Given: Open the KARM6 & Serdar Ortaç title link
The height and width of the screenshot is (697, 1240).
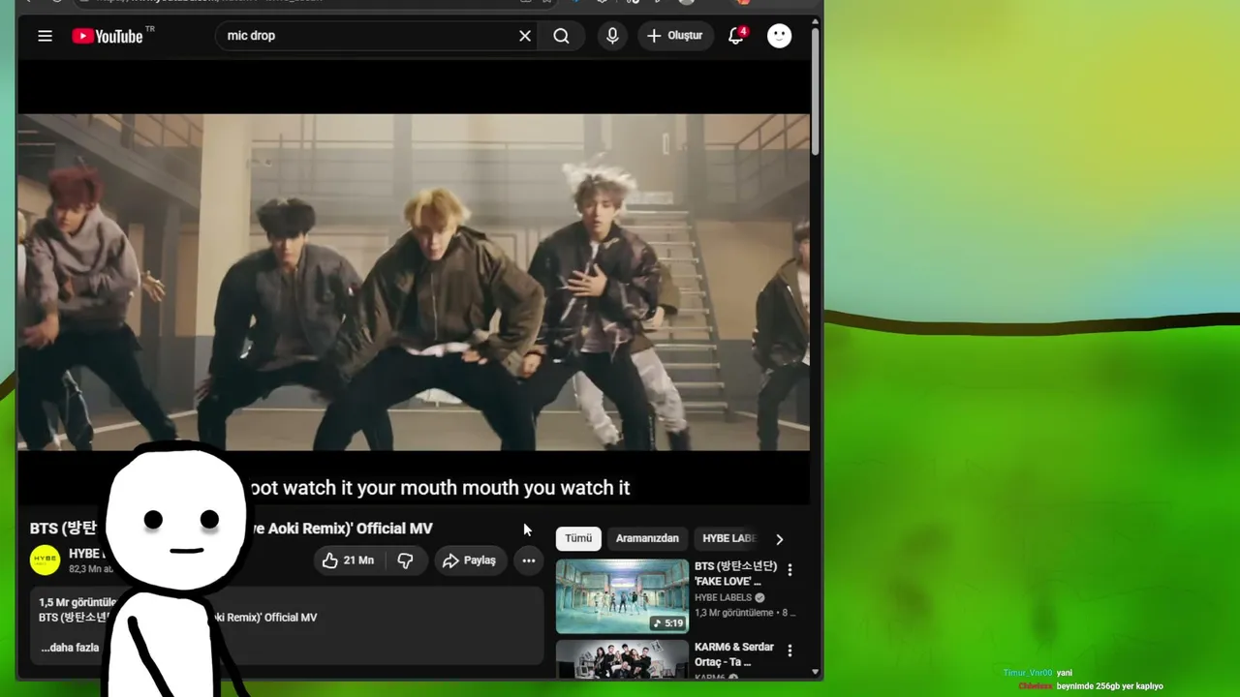Looking at the screenshot, I should coord(734,654).
